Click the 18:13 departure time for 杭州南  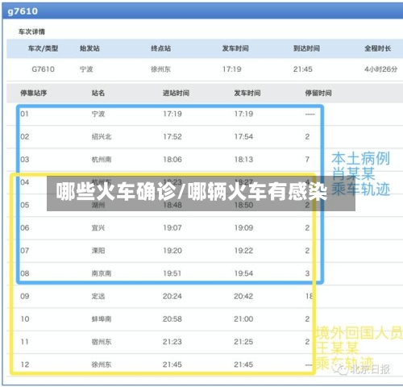(243, 160)
